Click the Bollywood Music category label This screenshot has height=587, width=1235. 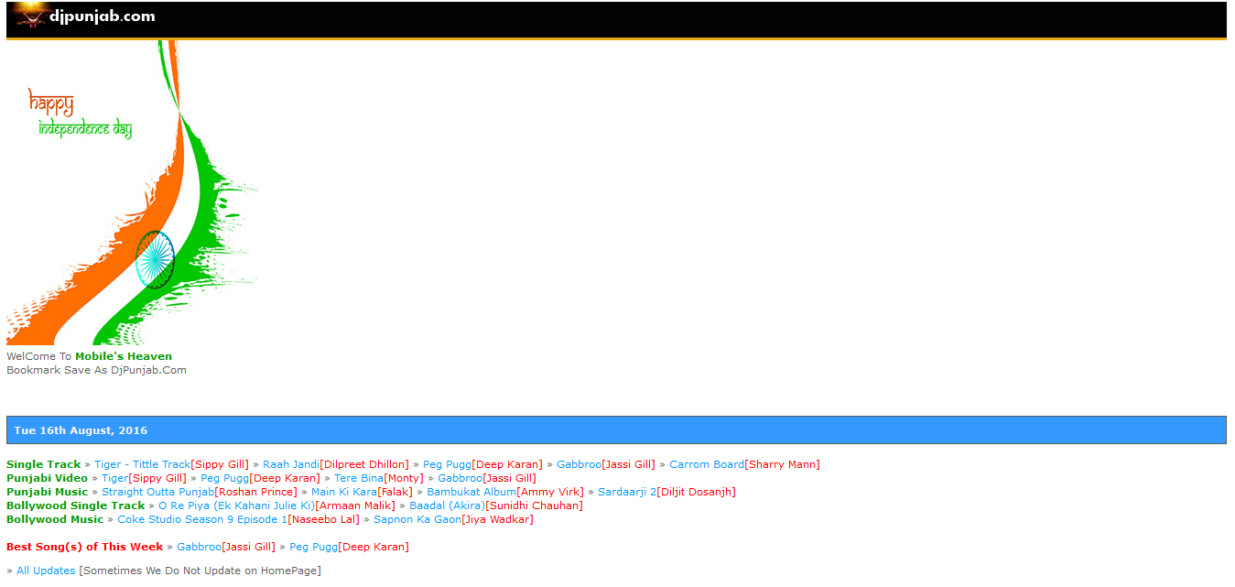click(x=55, y=519)
